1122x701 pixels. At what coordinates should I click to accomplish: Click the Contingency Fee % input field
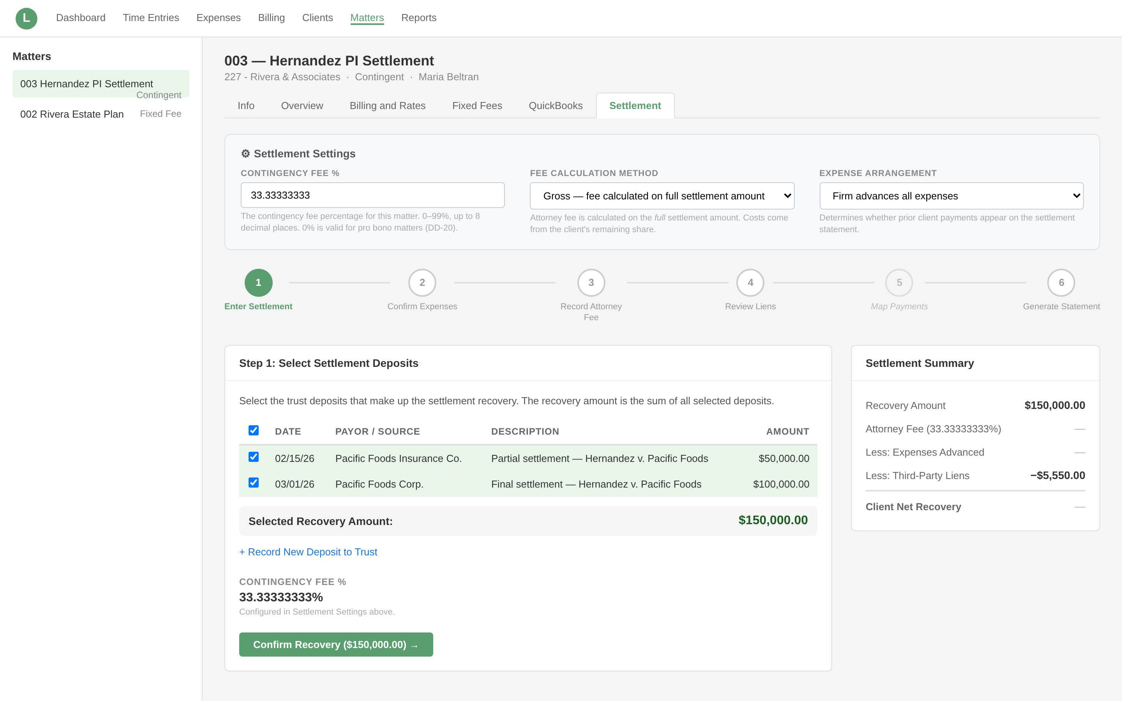point(372,195)
